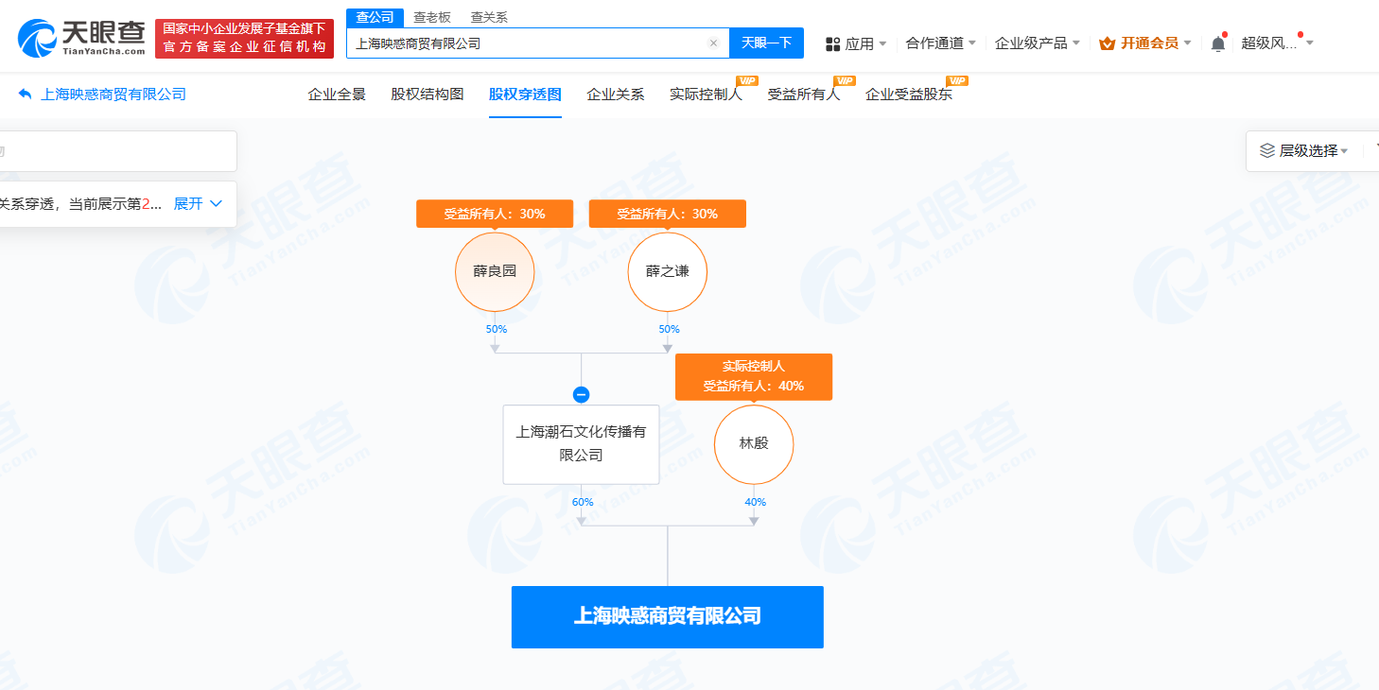Open notifications via the bell icon
The width and height of the screenshot is (1379, 690).
(x=1217, y=43)
